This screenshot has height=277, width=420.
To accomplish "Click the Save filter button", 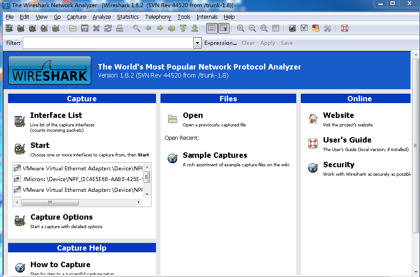I will pyautogui.click(x=287, y=43).
